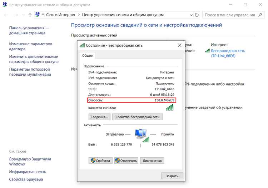The image size is (268, 188).
Task: Click the Диагностика button
Action: point(152,161)
